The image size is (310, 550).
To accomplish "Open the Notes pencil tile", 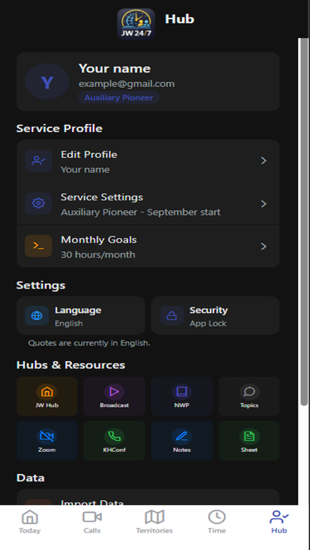I will click(182, 441).
